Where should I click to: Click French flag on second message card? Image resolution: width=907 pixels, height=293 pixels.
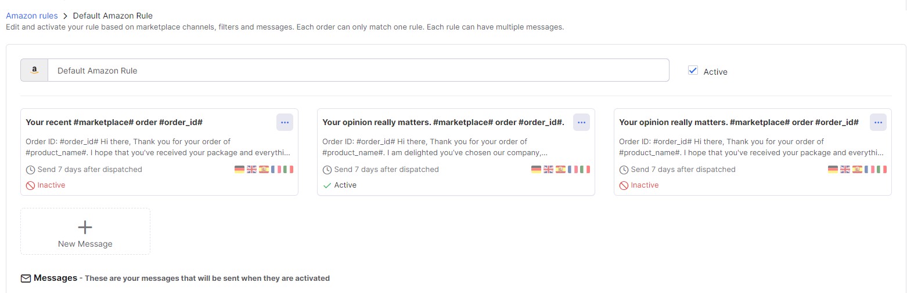(x=573, y=170)
